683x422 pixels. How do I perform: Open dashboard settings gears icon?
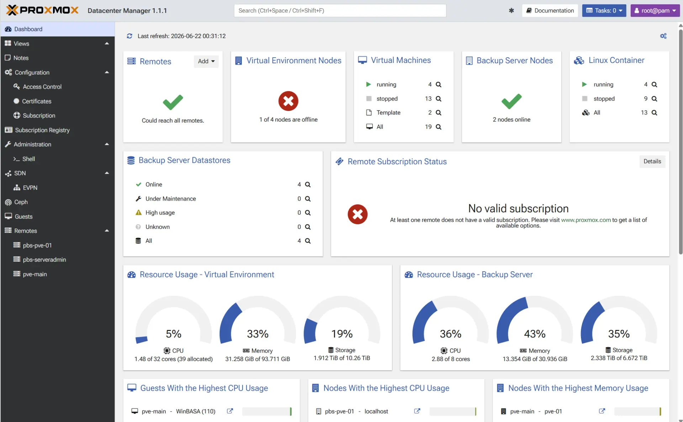point(663,36)
